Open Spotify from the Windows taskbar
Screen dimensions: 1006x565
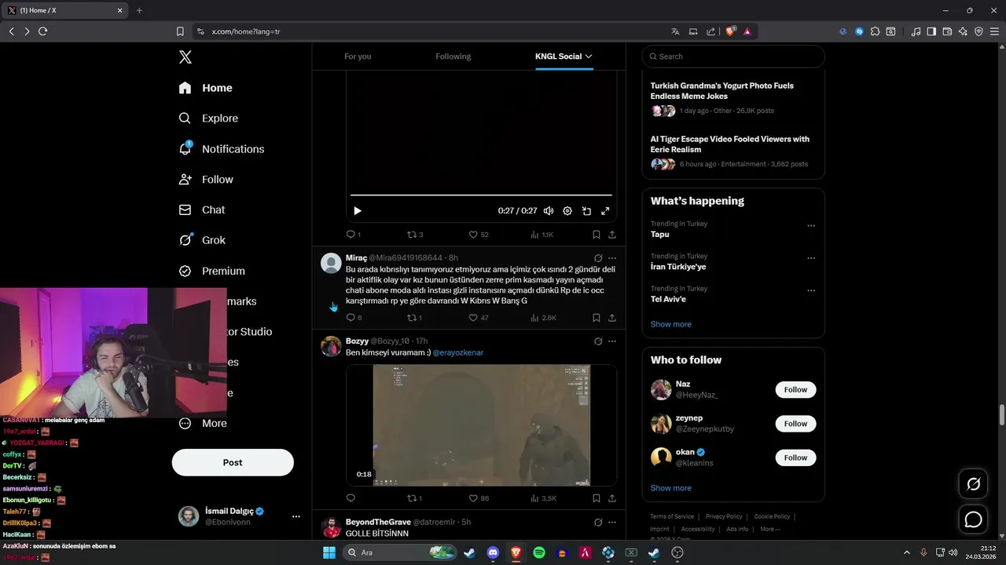click(x=539, y=552)
